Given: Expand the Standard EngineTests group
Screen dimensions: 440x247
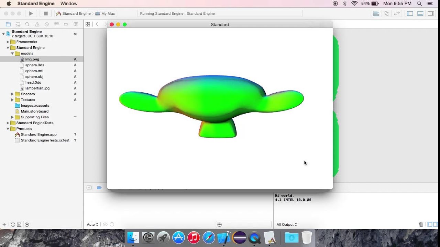Looking at the screenshot, I should pos(8,123).
